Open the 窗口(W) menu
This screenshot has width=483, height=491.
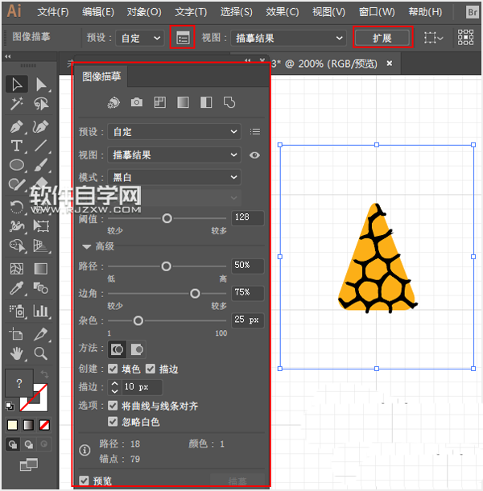click(x=377, y=12)
